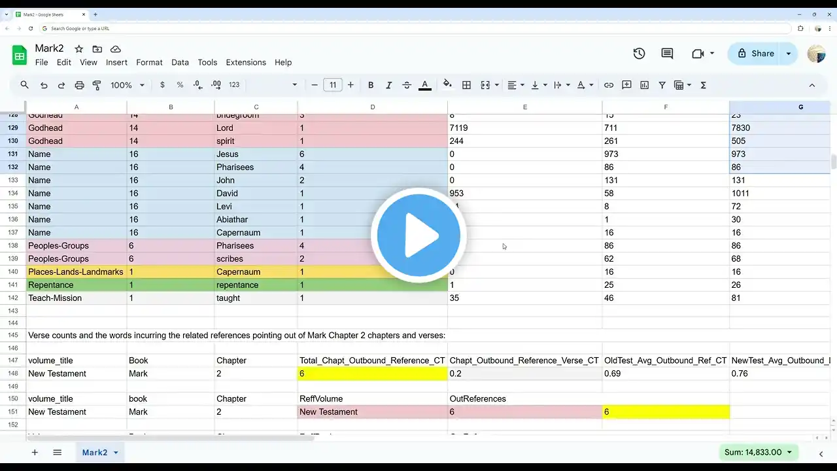Screen dimensions: 837x471
Task: Open the Google account avatar
Action: 816,54
